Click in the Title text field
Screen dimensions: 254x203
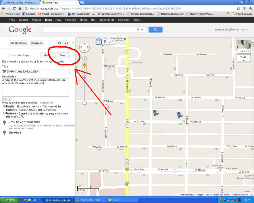36,71
